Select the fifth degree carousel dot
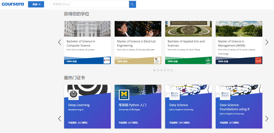Image resolution: width=274 pixels, height=133 pixels. coord(168,70)
